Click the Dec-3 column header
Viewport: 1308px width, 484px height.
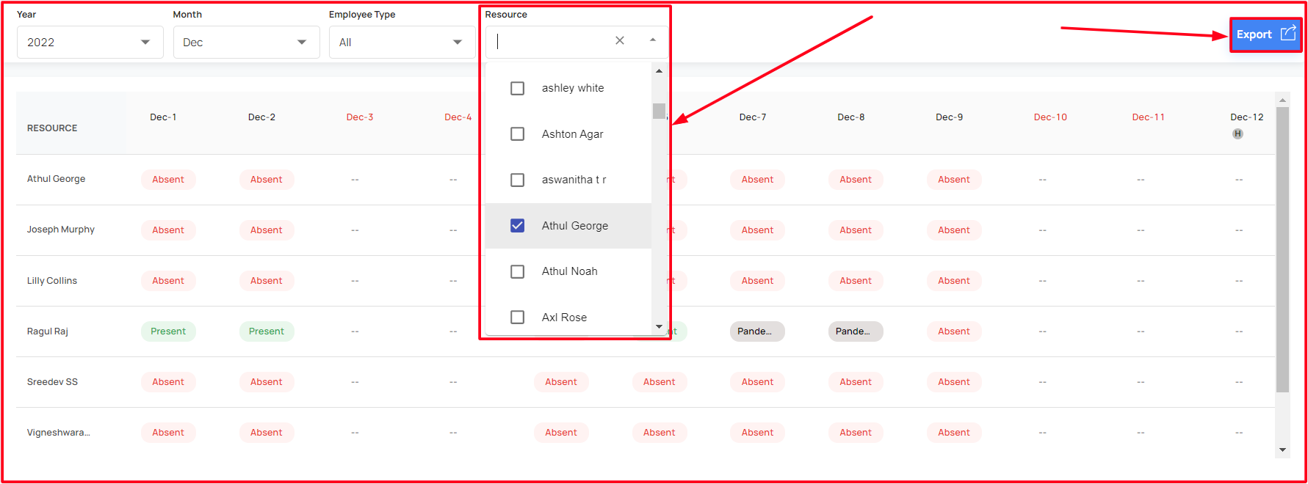tap(360, 117)
